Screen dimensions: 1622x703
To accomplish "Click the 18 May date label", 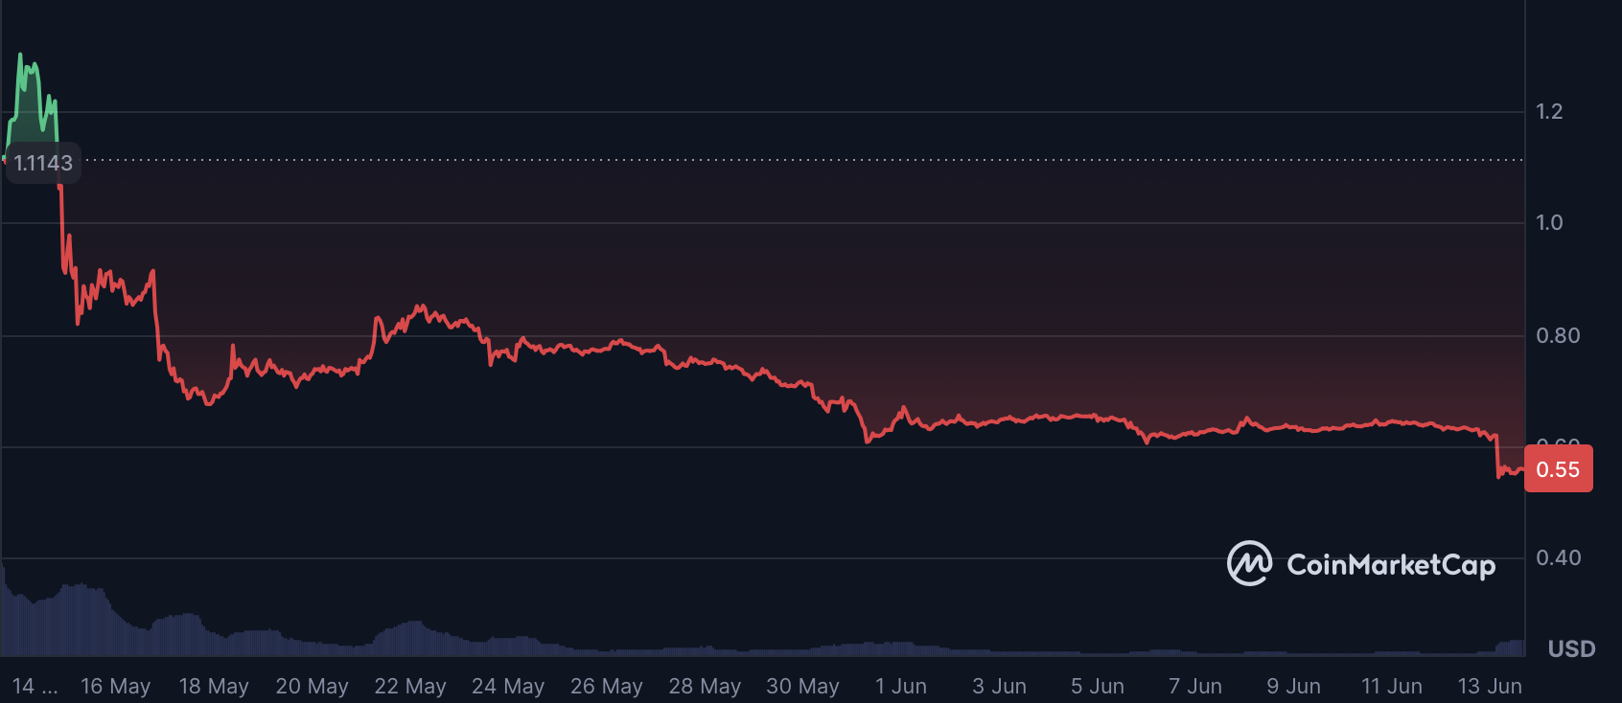I will coord(214,687).
